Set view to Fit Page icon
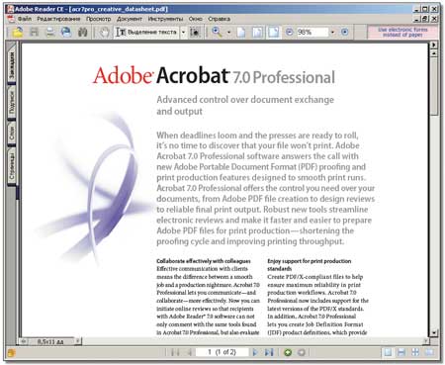 coord(257,33)
